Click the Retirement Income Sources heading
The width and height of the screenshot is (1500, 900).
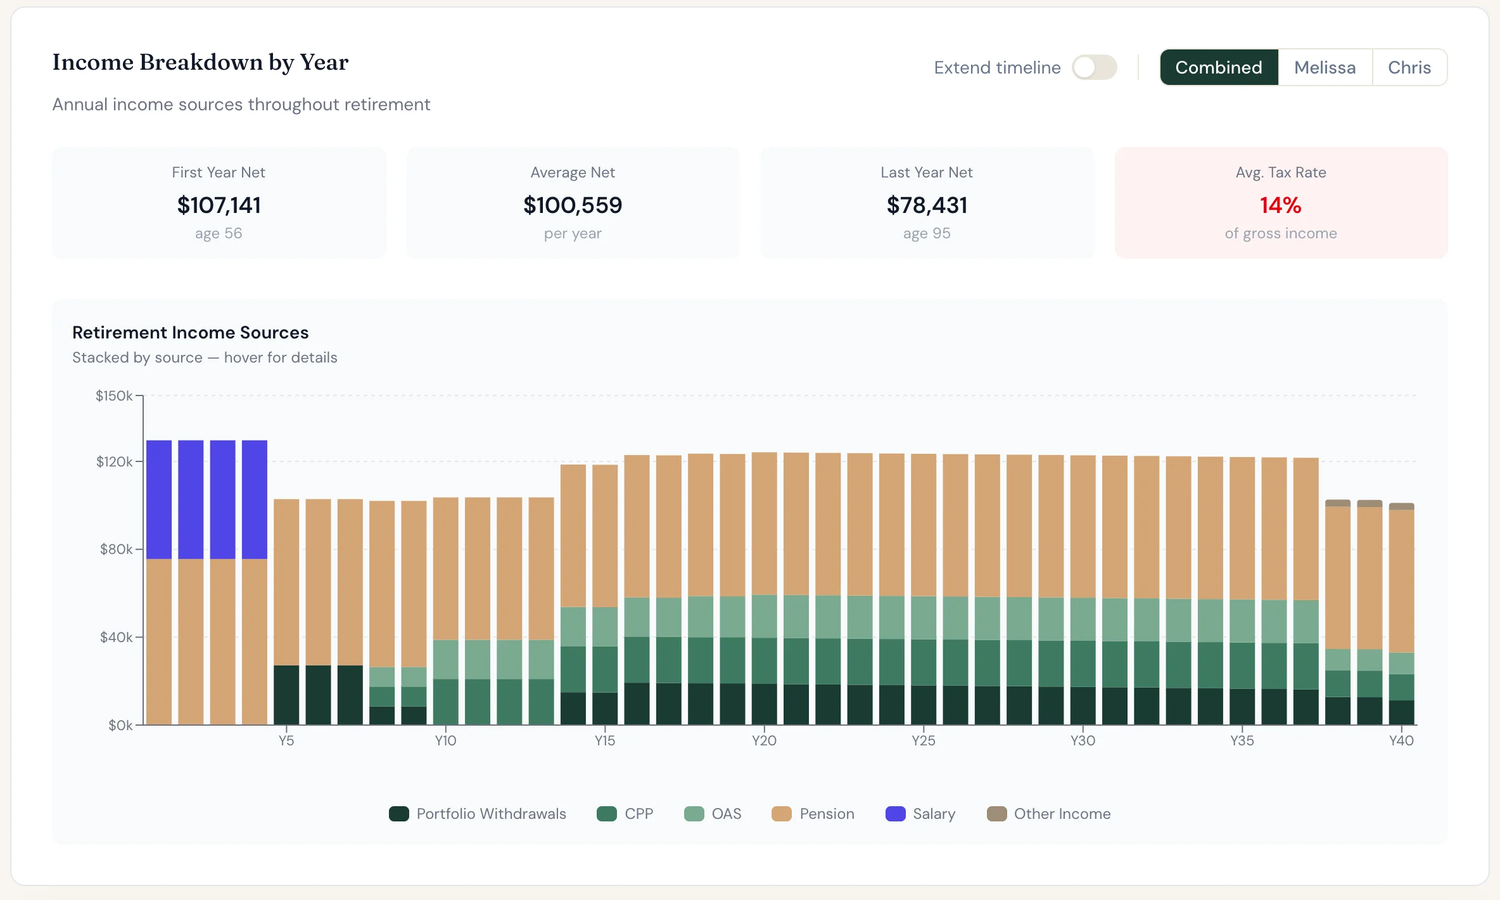pos(190,332)
